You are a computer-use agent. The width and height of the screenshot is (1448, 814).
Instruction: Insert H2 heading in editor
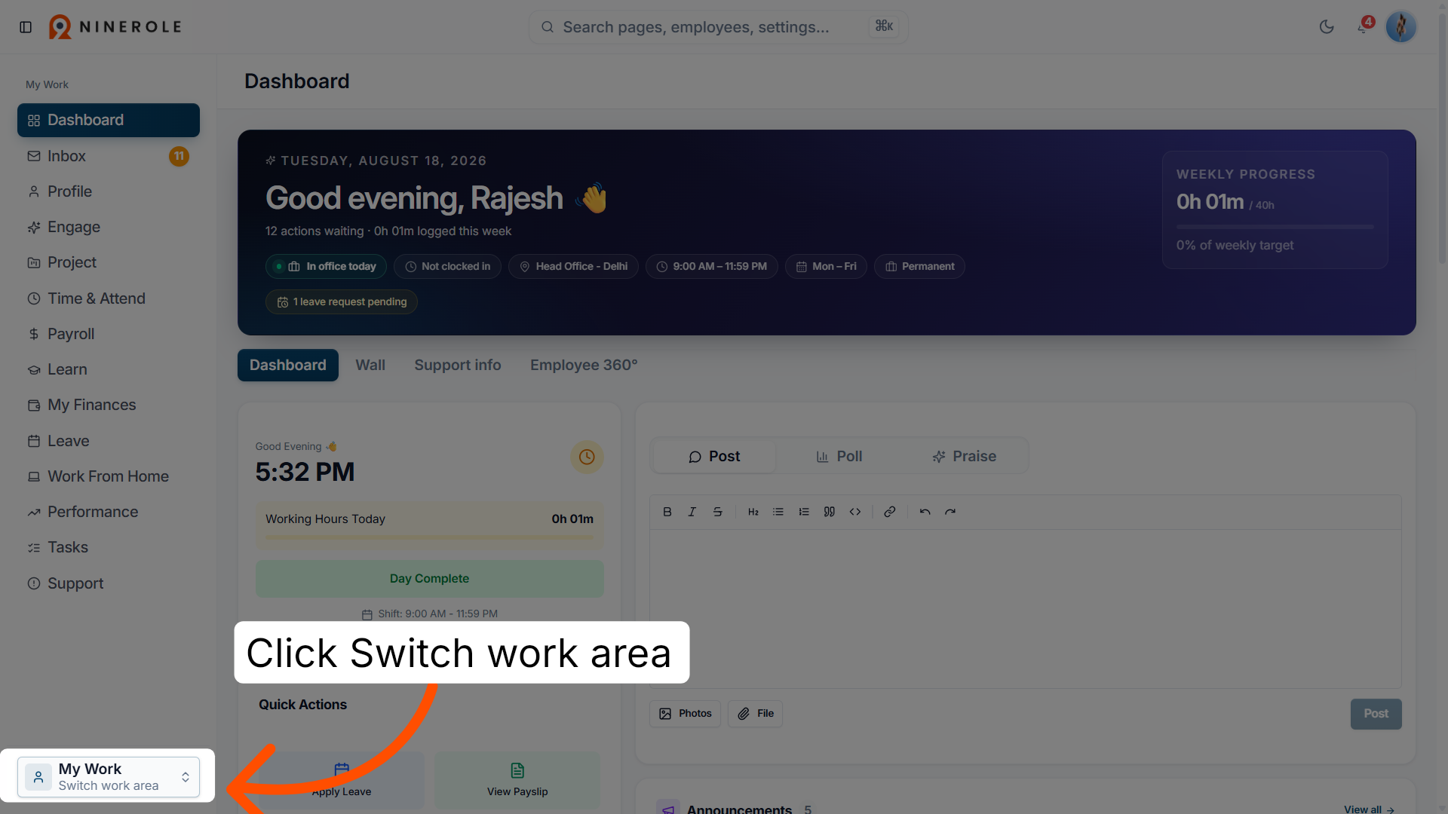(753, 512)
